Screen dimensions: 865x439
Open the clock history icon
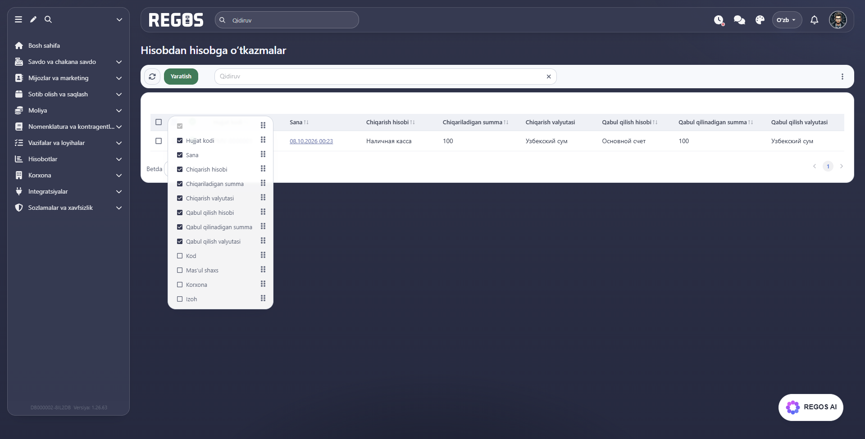719,20
